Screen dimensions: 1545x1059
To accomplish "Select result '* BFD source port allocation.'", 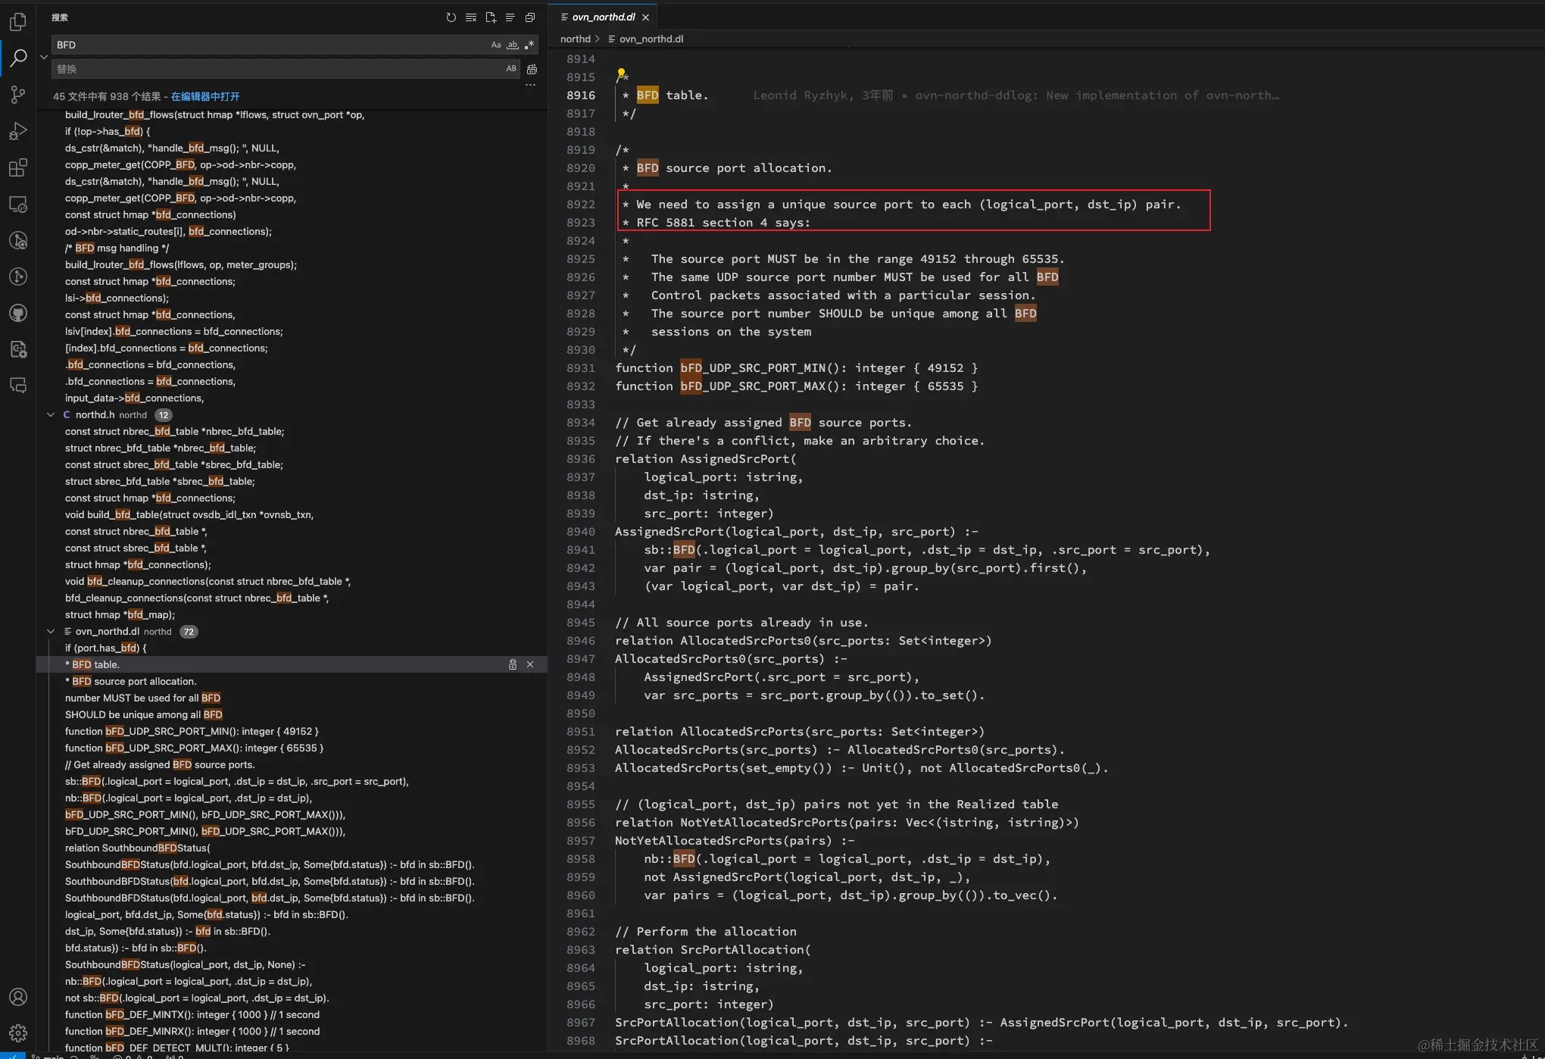I will (130, 681).
